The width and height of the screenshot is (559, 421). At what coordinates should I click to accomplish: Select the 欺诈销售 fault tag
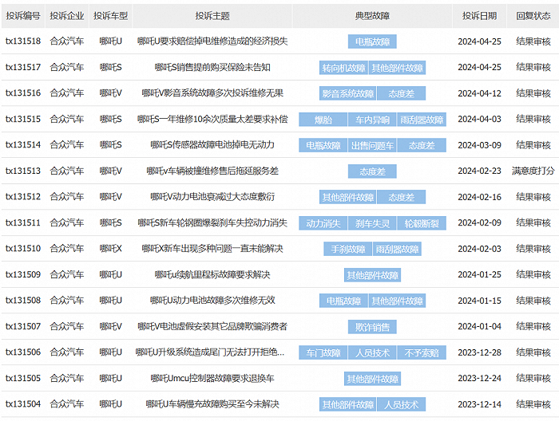click(372, 327)
